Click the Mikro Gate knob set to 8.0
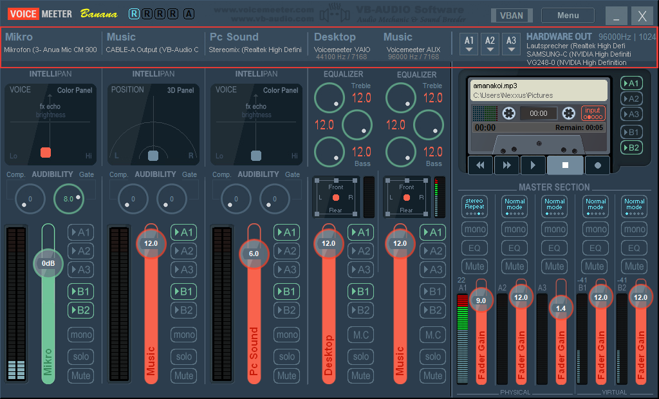The width and height of the screenshot is (659, 399). point(68,199)
